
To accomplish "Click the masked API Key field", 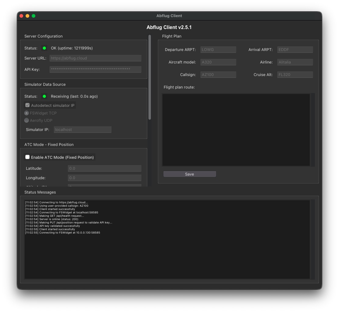I will 95,69.
